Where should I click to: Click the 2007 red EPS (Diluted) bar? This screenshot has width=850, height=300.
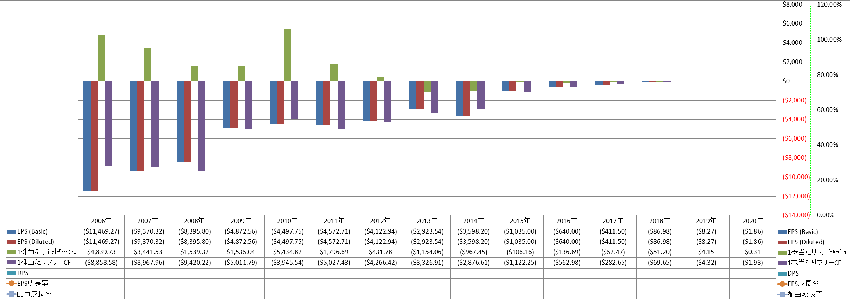141,126
